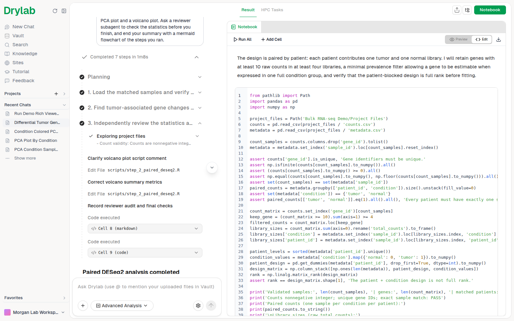Open Morgan Lab Workspace switcher

pos(35,312)
